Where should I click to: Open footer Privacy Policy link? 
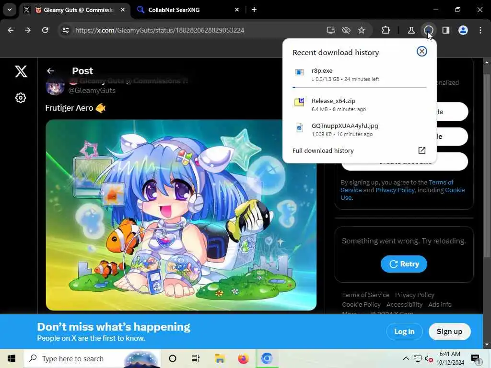pyautogui.click(x=415, y=295)
